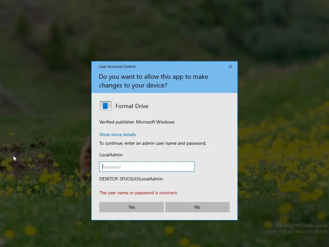Image resolution: width=329 pixels, height=247 pixels.
Task: Click the 'To continue, enter an admin' instruction
Action: [153, 143]
